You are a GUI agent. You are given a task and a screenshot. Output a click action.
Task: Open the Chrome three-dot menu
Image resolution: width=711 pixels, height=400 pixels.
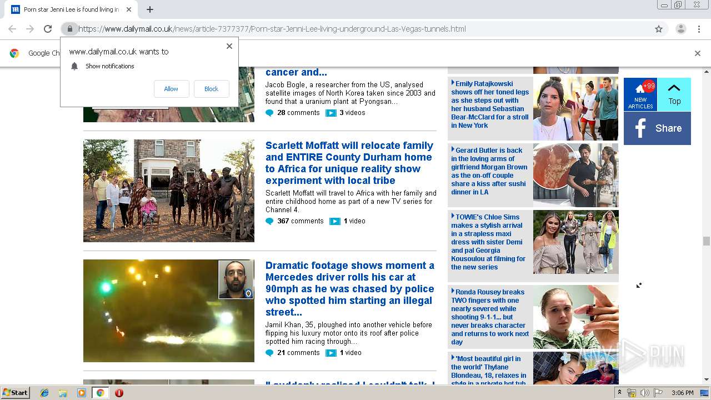699,29
